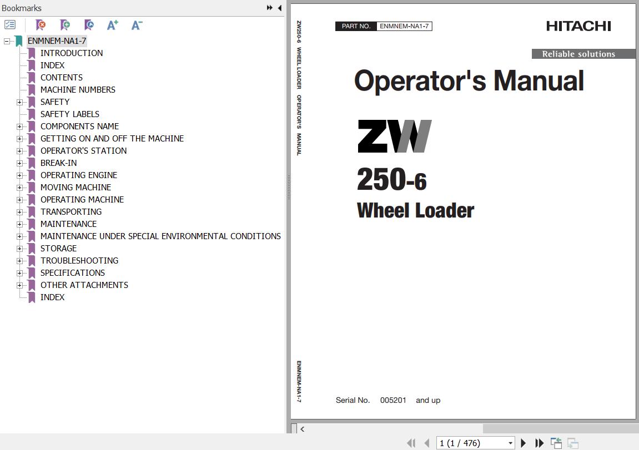639x450 pixels.
Task: Expand MAINTENANCE UNDER SPECIAL ENVIRONMENTAL CONDITIONS
Action: [x=19, y=236]
